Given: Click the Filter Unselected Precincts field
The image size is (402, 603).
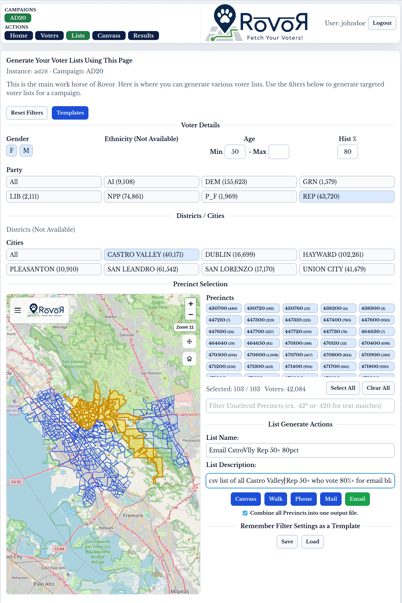Looking at the screenshot, I should coord(300,406).
